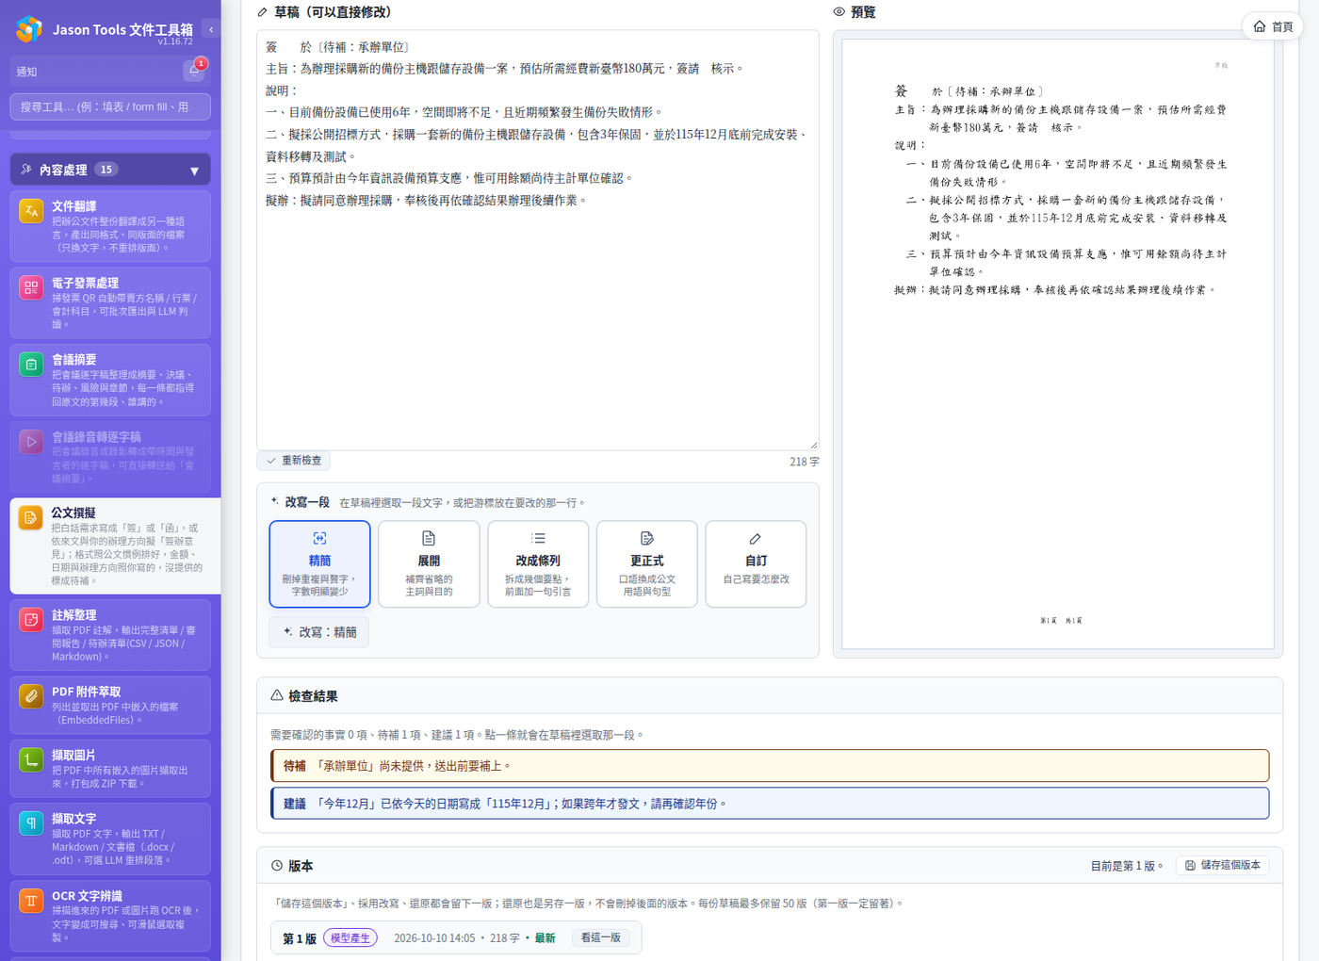Click the 建議 今年12月 check result
Image resolution: width=1319 pixels, height=961 pixels.
770,804
